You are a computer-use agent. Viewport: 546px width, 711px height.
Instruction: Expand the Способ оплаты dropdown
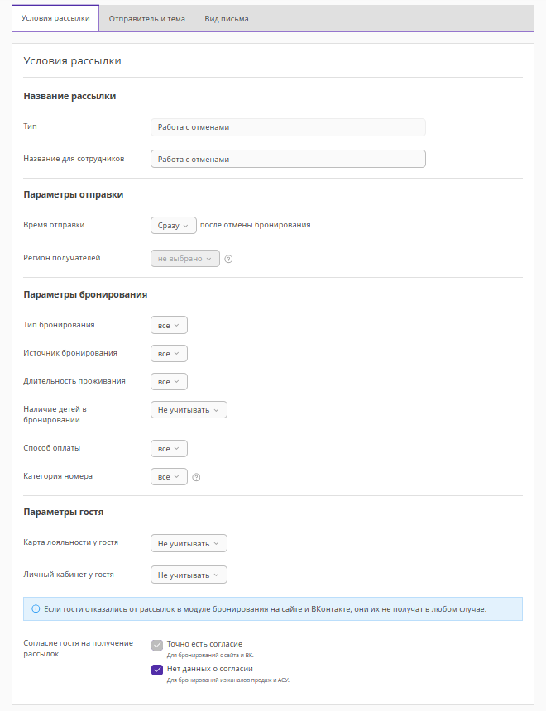coord(169,449)
